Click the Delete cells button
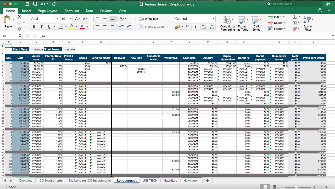Image resolution: width=335 pixels, height=189 pixels. point(277,23)
